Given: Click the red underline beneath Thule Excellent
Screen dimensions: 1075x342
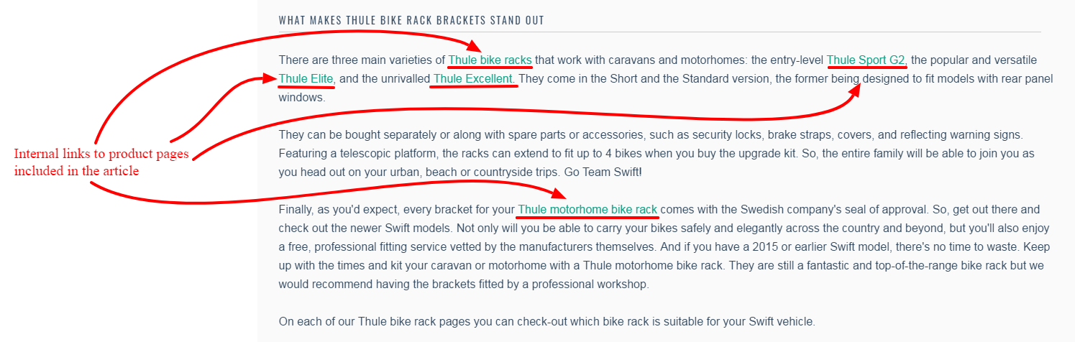Looking at the screenshot, I should [x=473, y=86].
